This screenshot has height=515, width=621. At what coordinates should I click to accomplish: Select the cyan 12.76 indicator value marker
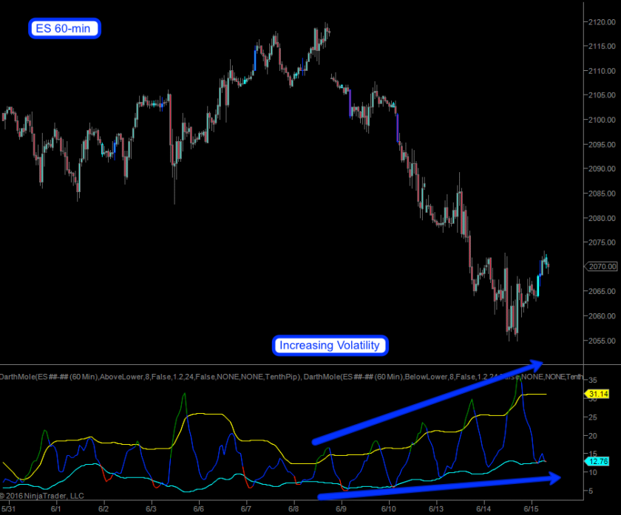pyautogui.click(x=597, y=461)
